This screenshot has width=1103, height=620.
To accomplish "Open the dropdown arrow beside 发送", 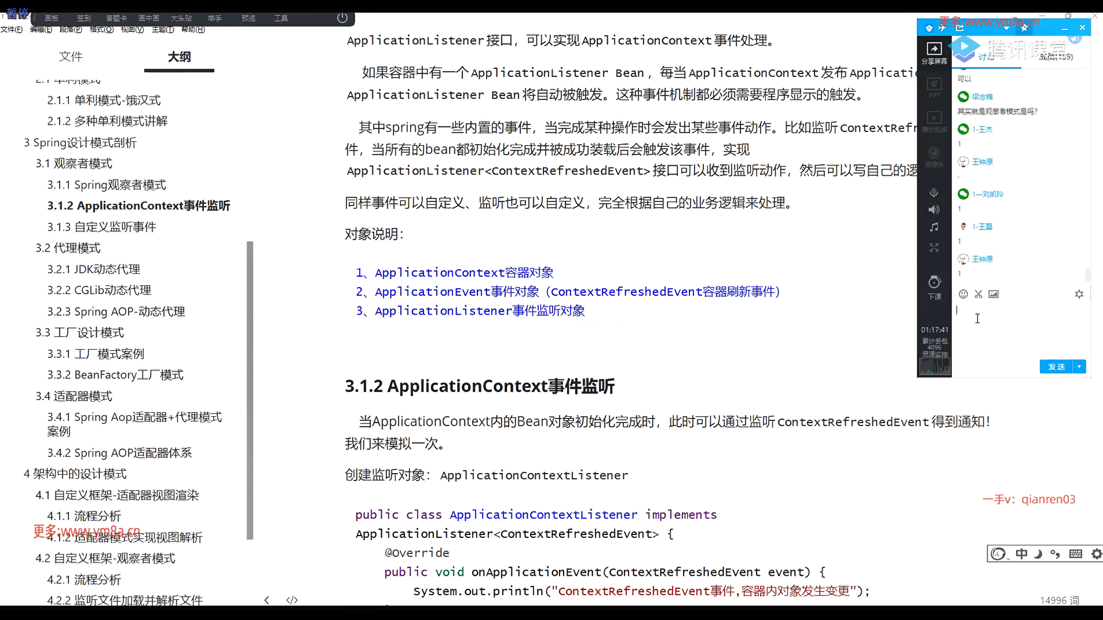I will click(x=1079, y=366).
